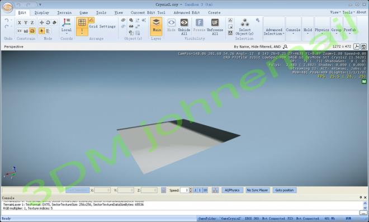The height and width of the screenshot is (222, 369).
Task: Expand the Local coords dropdown
Action: pyautogui.click(x=67, y=31)
